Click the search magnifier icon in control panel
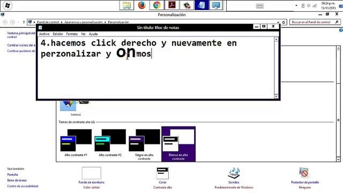 (337, 22)
